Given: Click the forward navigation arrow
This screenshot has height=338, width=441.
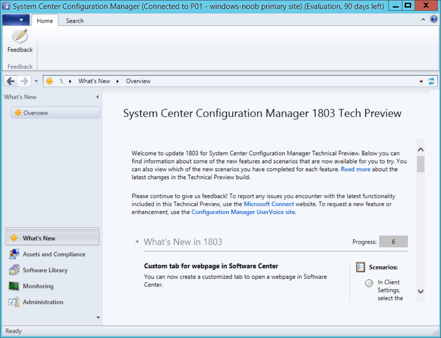Looking at the screenshot, I should click(24, 81).
